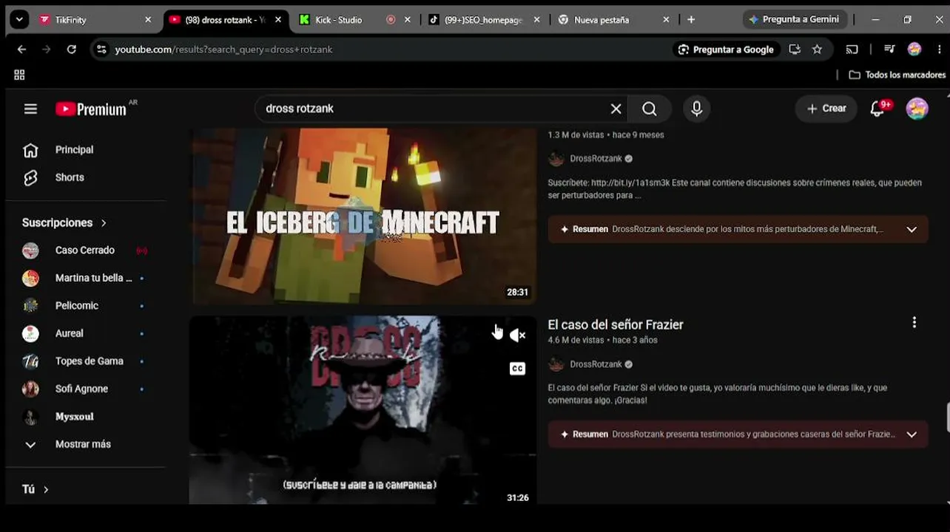View site information next to the URL
The height and width of the screenshot is (532, 950).
tap(101, 50)
